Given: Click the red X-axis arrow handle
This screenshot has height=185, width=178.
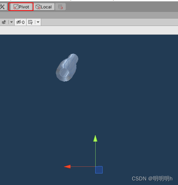Looking at the screenshot, I should [67, 166].
